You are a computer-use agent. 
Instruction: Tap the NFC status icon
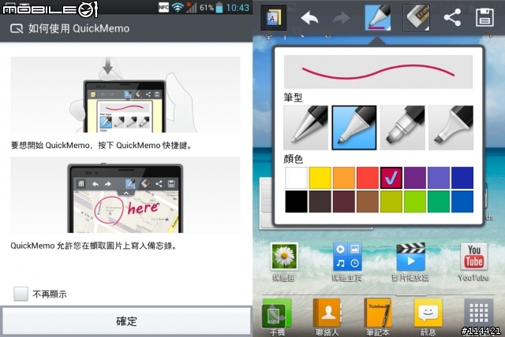click(163, 7)
